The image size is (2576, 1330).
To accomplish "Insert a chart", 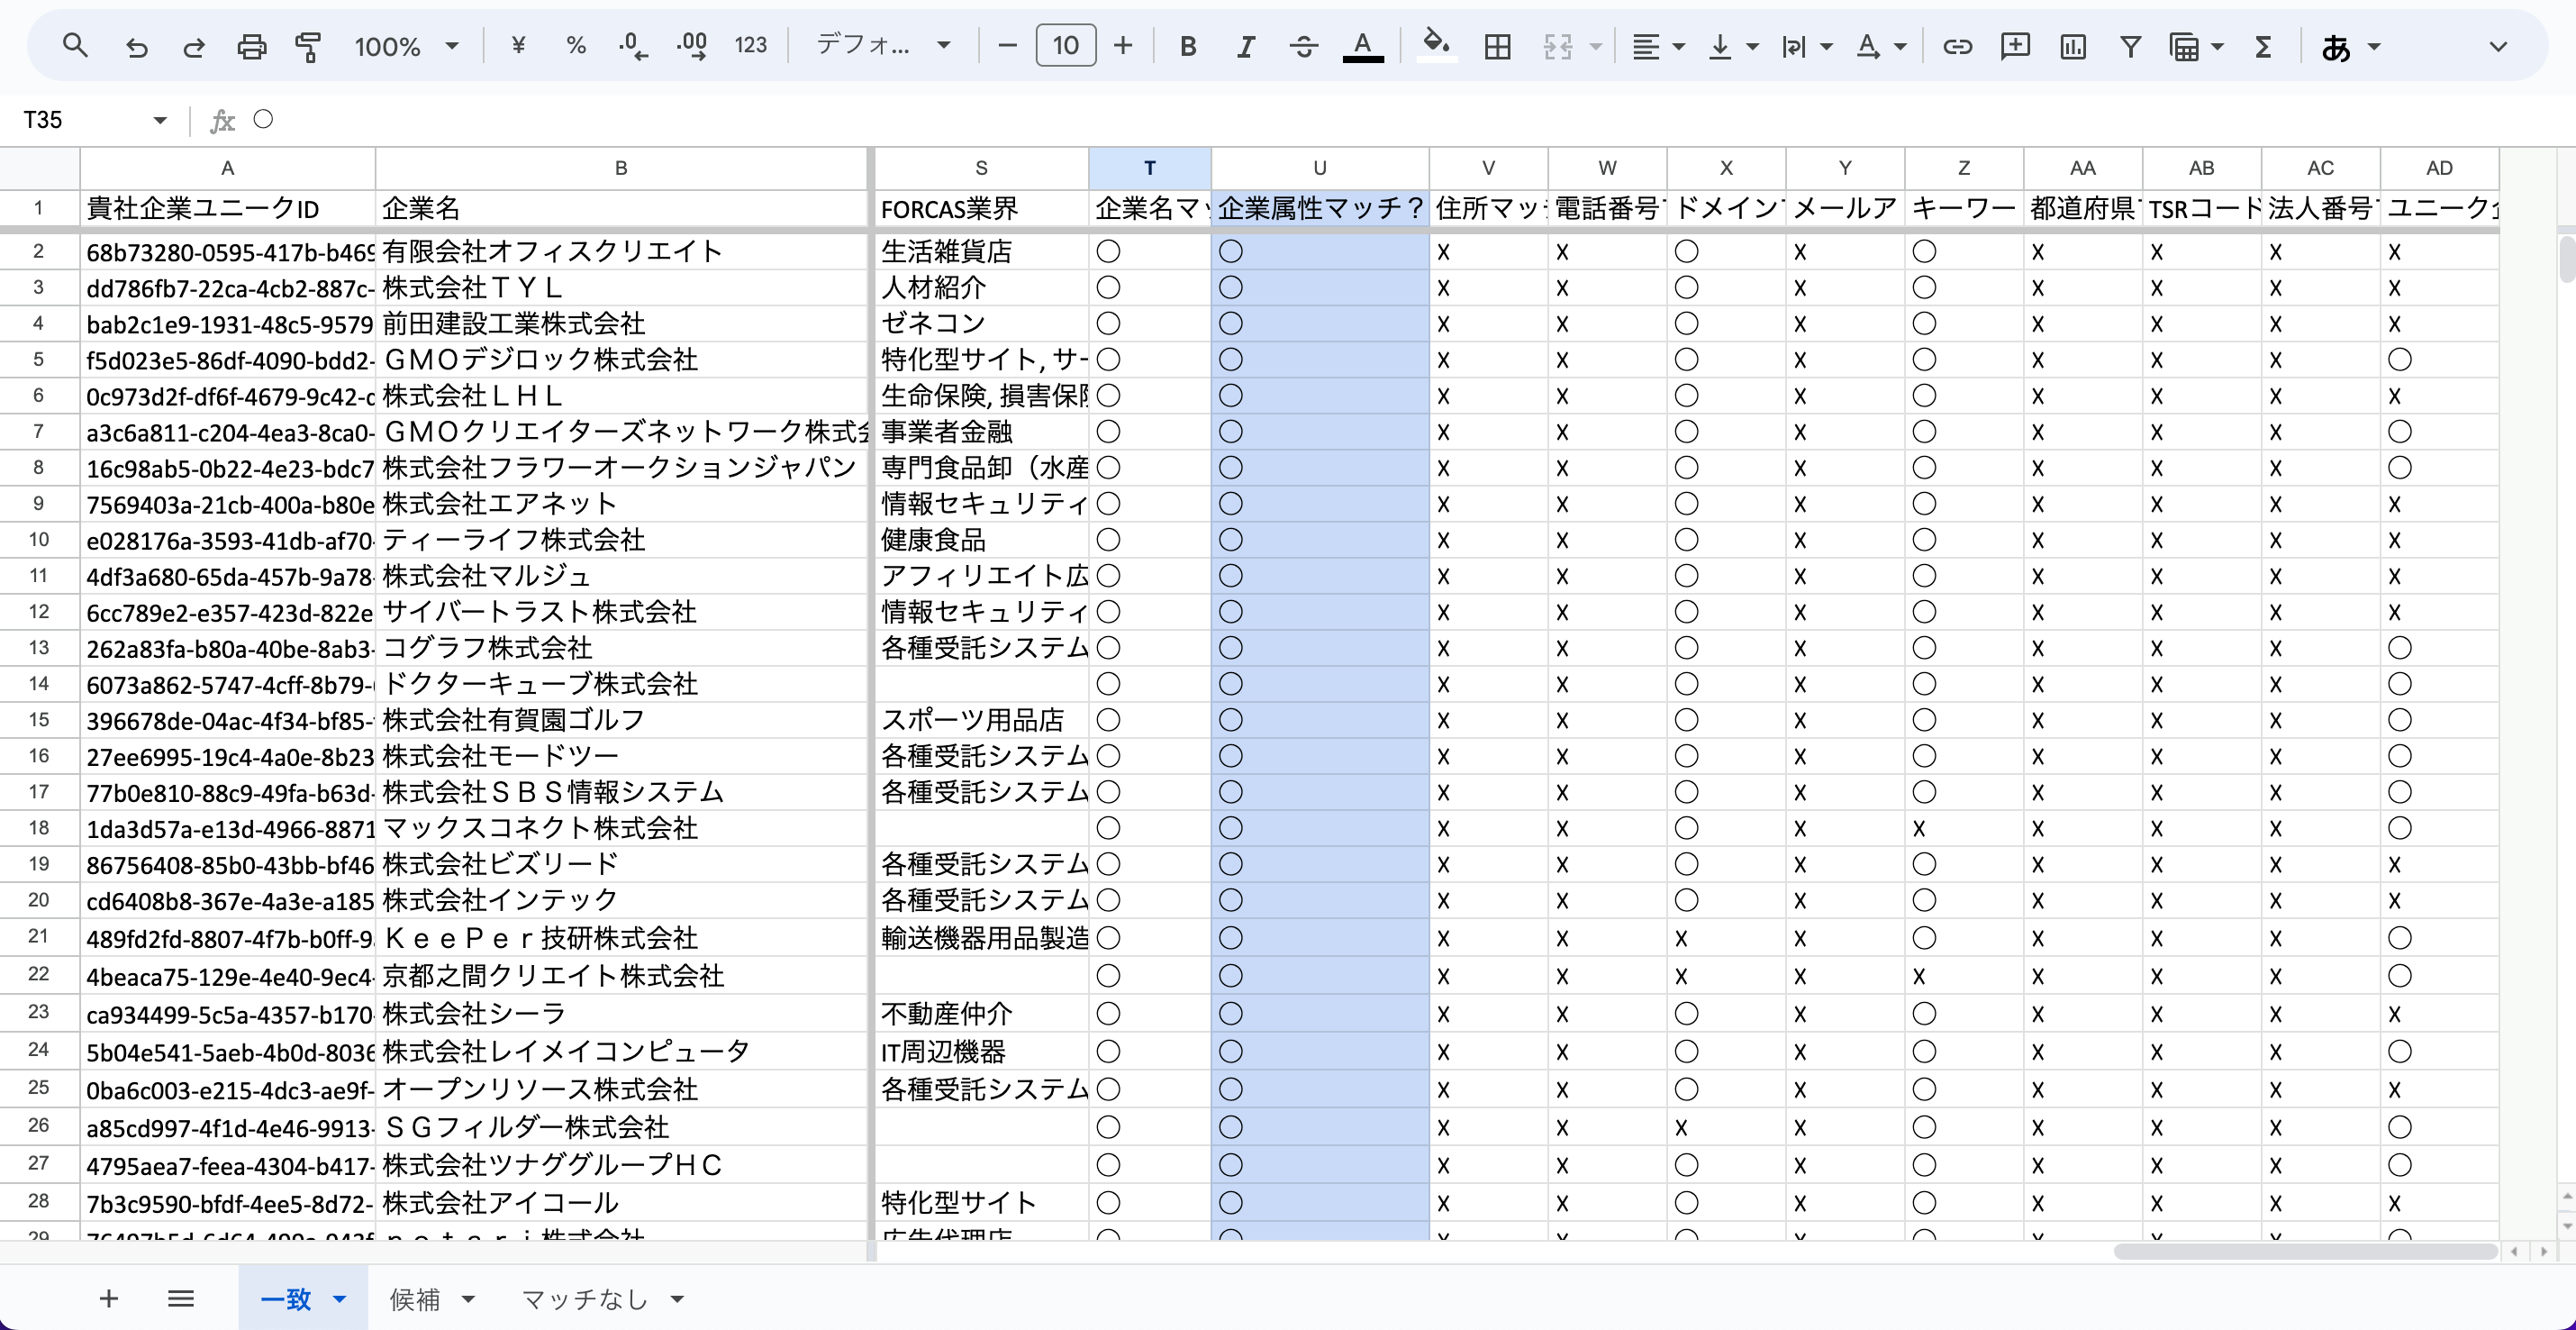I will [2073, 46].
